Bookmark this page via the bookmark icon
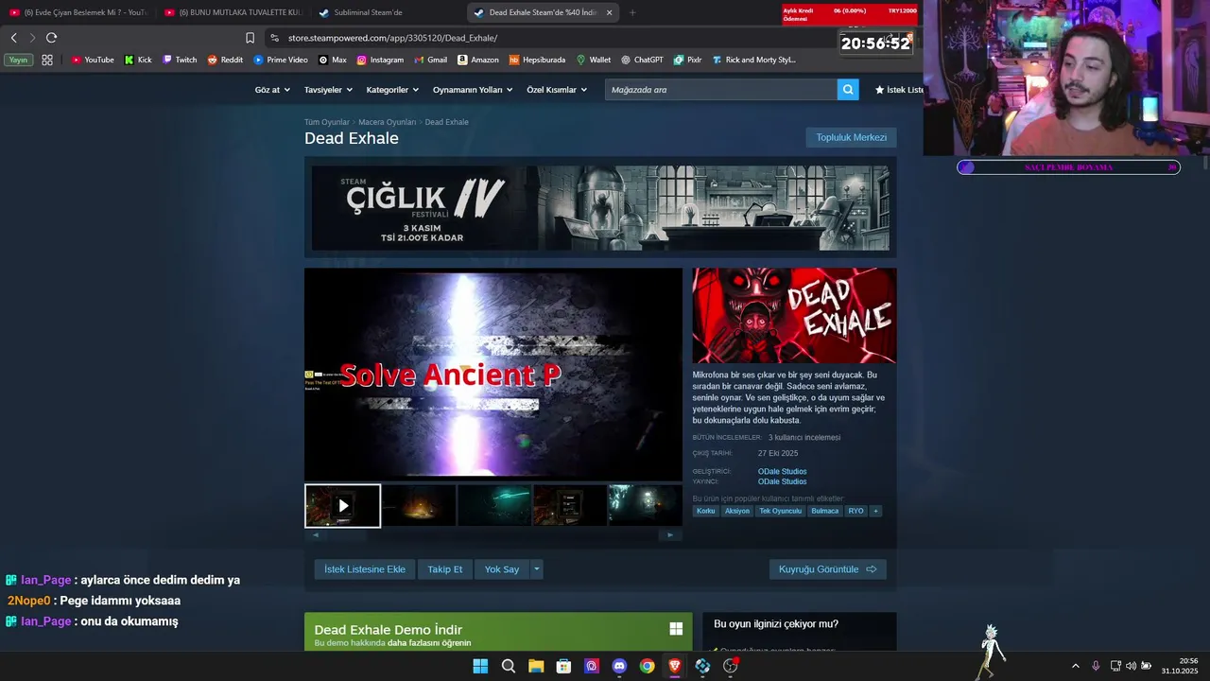The image size is (1210, 681). pyautogui.click(x=250, y=38)
